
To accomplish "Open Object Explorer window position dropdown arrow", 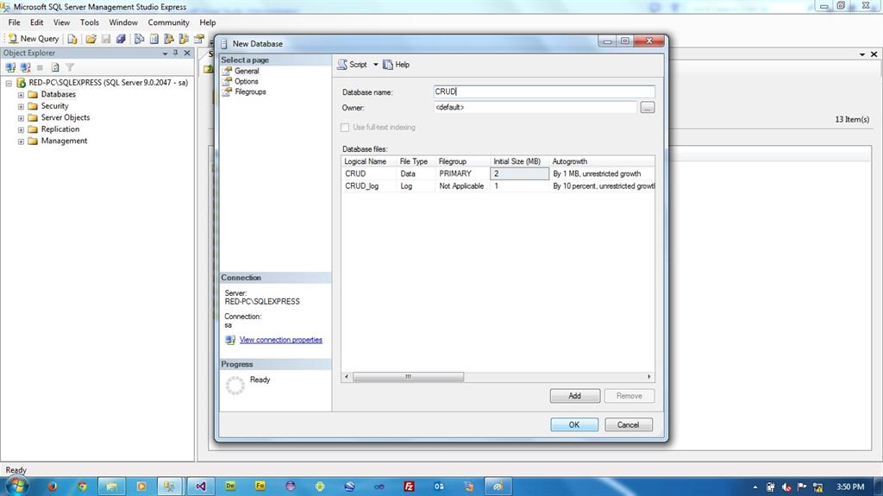I will [165, 53].
